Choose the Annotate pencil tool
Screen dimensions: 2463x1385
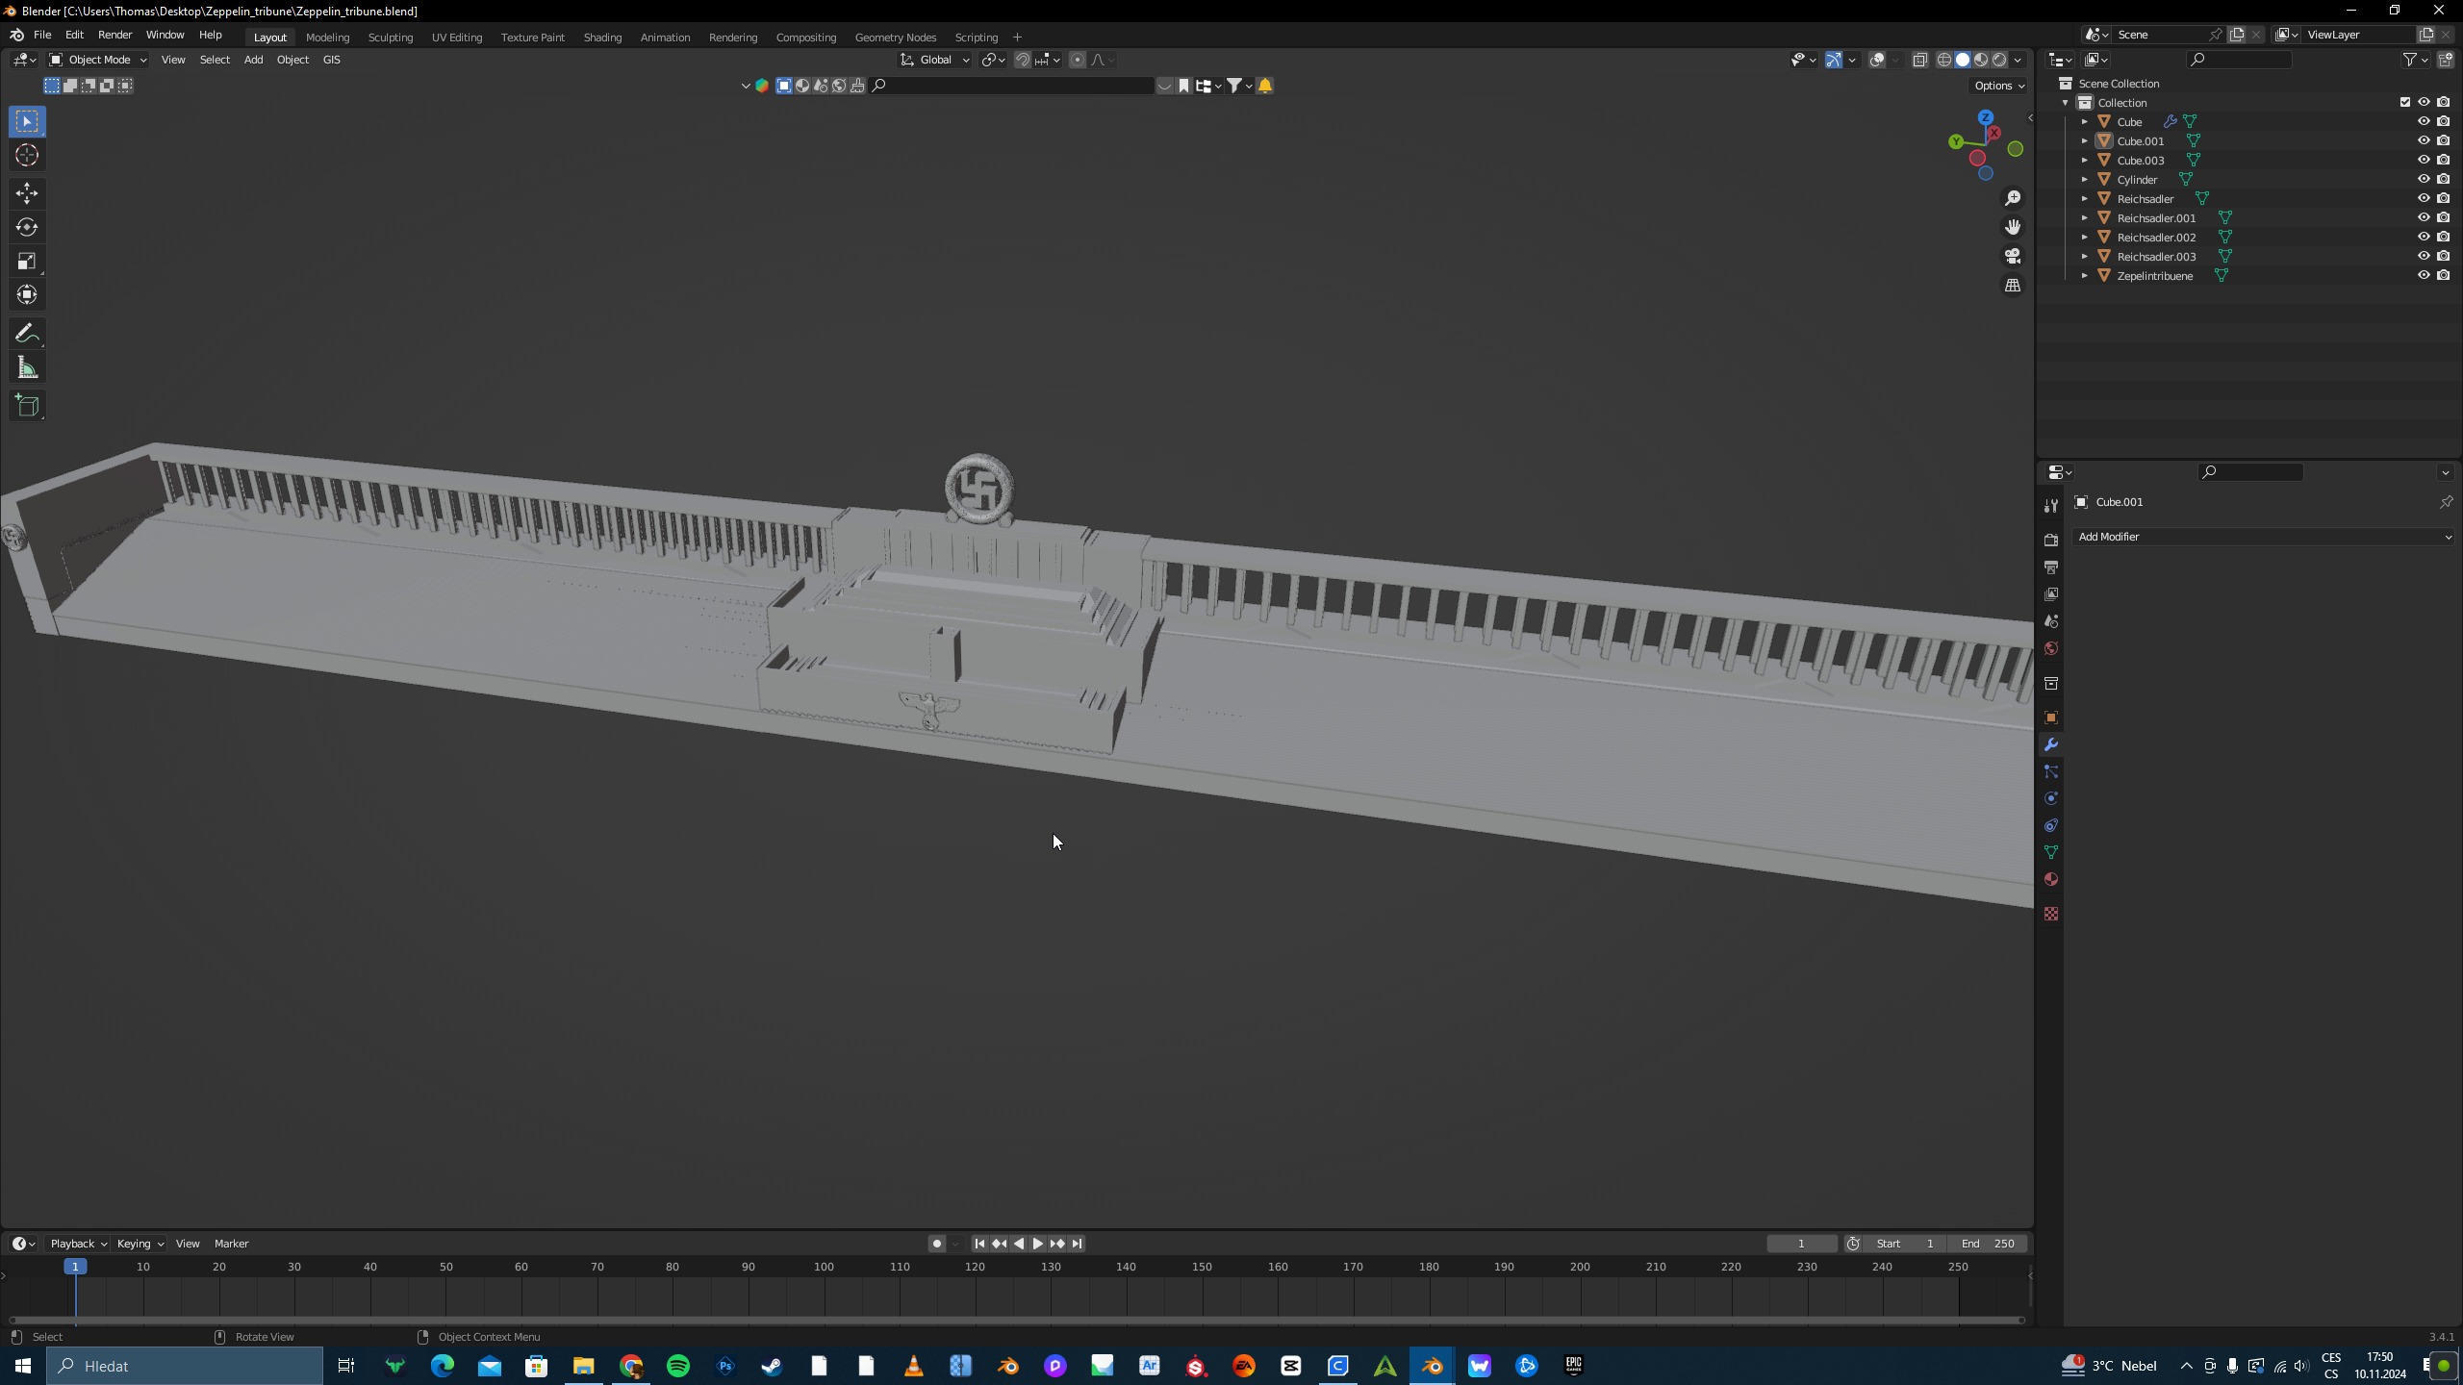[x=27, y=334]
